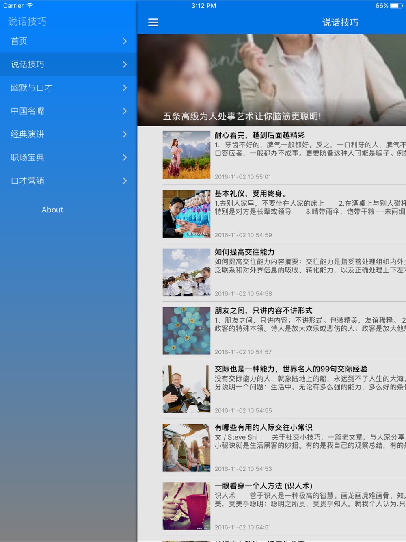Tap the timestamp 2016-11-02 10:54:53
This screenshot has width=406, height=542.
coord(243,469)
